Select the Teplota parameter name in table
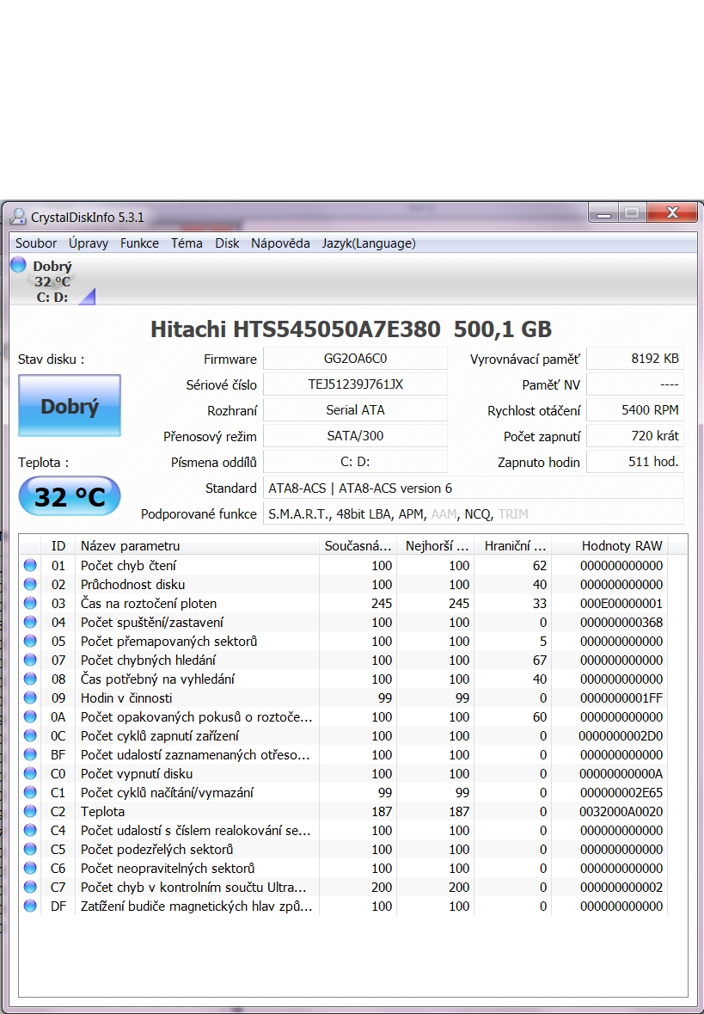Screen dimensions: 704x1014 tap(103, 811)
